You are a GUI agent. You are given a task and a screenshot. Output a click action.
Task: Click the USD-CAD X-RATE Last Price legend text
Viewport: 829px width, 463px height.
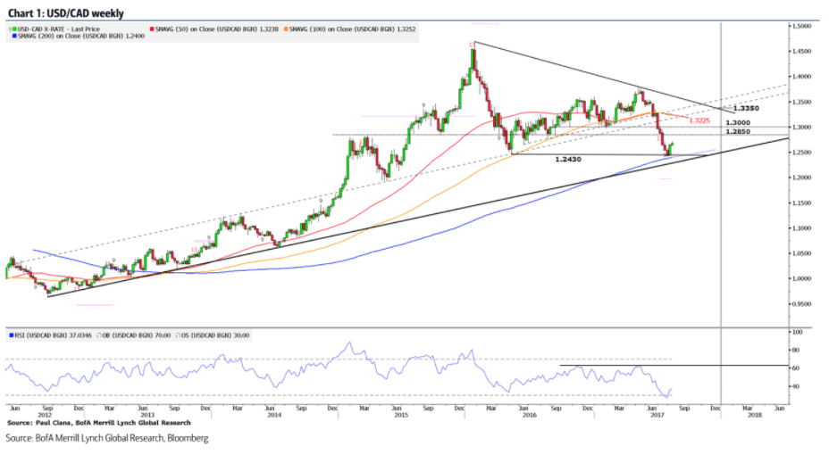tap(55, 29)
